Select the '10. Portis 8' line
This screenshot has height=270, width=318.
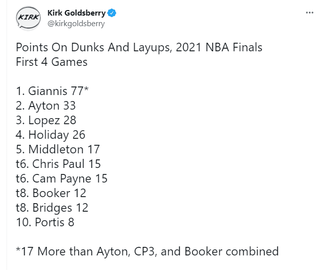point(45,222)
